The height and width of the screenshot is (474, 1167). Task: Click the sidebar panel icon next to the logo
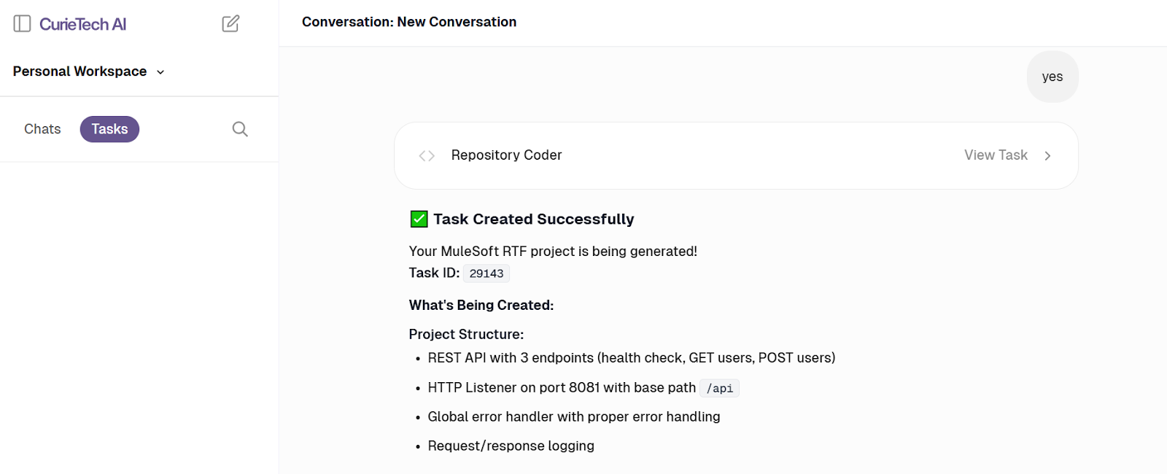(x=23, y=23)
